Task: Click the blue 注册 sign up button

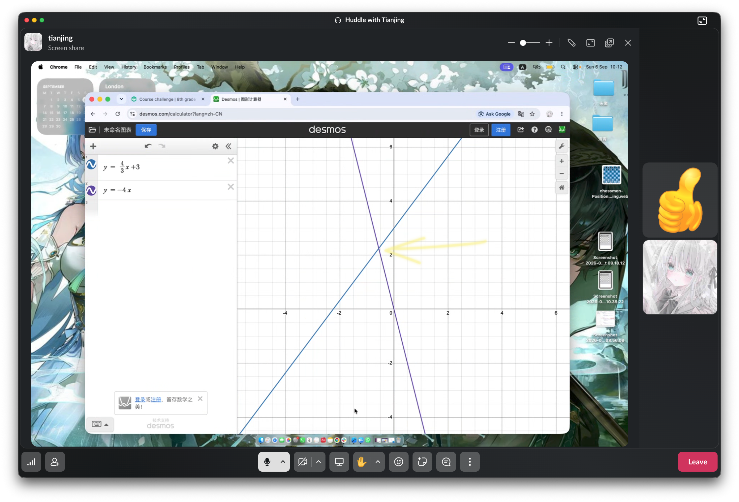Action: (501, 130)
